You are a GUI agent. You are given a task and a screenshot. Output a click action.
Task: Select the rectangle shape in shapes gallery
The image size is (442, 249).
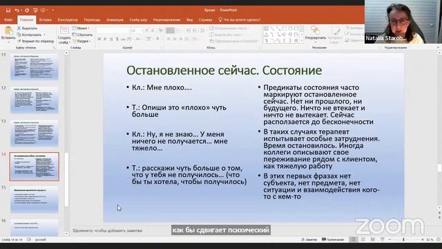point(284,28)
